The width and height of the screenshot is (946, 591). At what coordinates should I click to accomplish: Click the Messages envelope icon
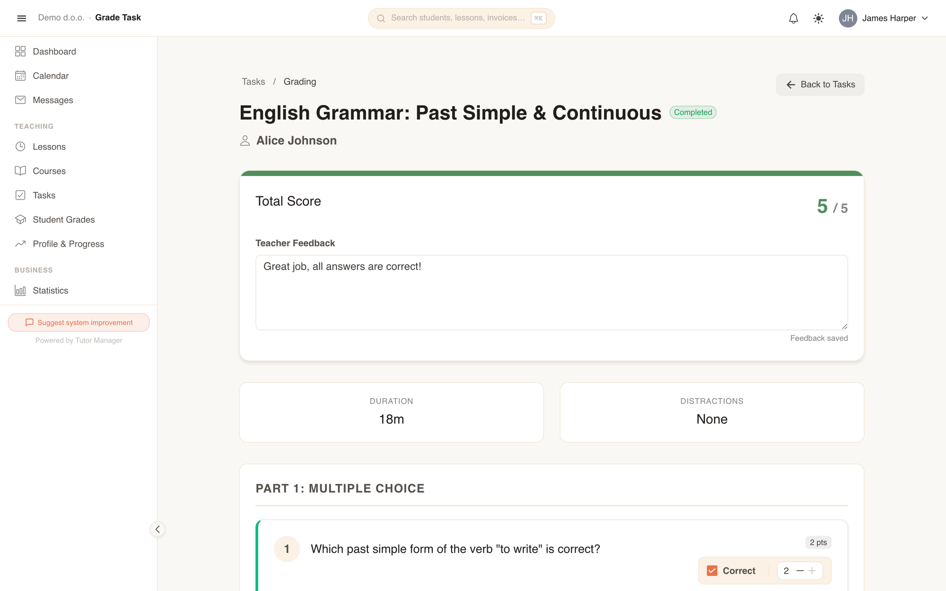tap(20, 100)
